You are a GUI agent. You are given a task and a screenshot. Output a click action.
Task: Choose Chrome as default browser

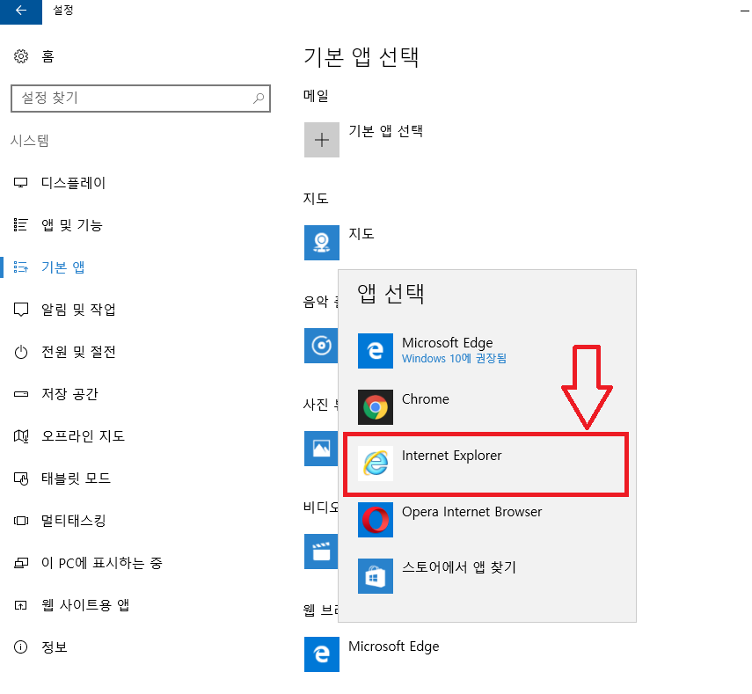point(487,407)
